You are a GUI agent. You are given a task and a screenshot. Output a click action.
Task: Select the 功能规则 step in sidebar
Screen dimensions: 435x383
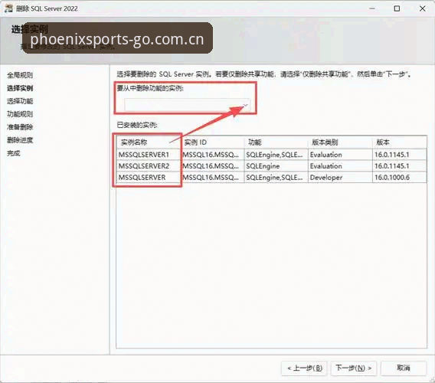point(20,114)
